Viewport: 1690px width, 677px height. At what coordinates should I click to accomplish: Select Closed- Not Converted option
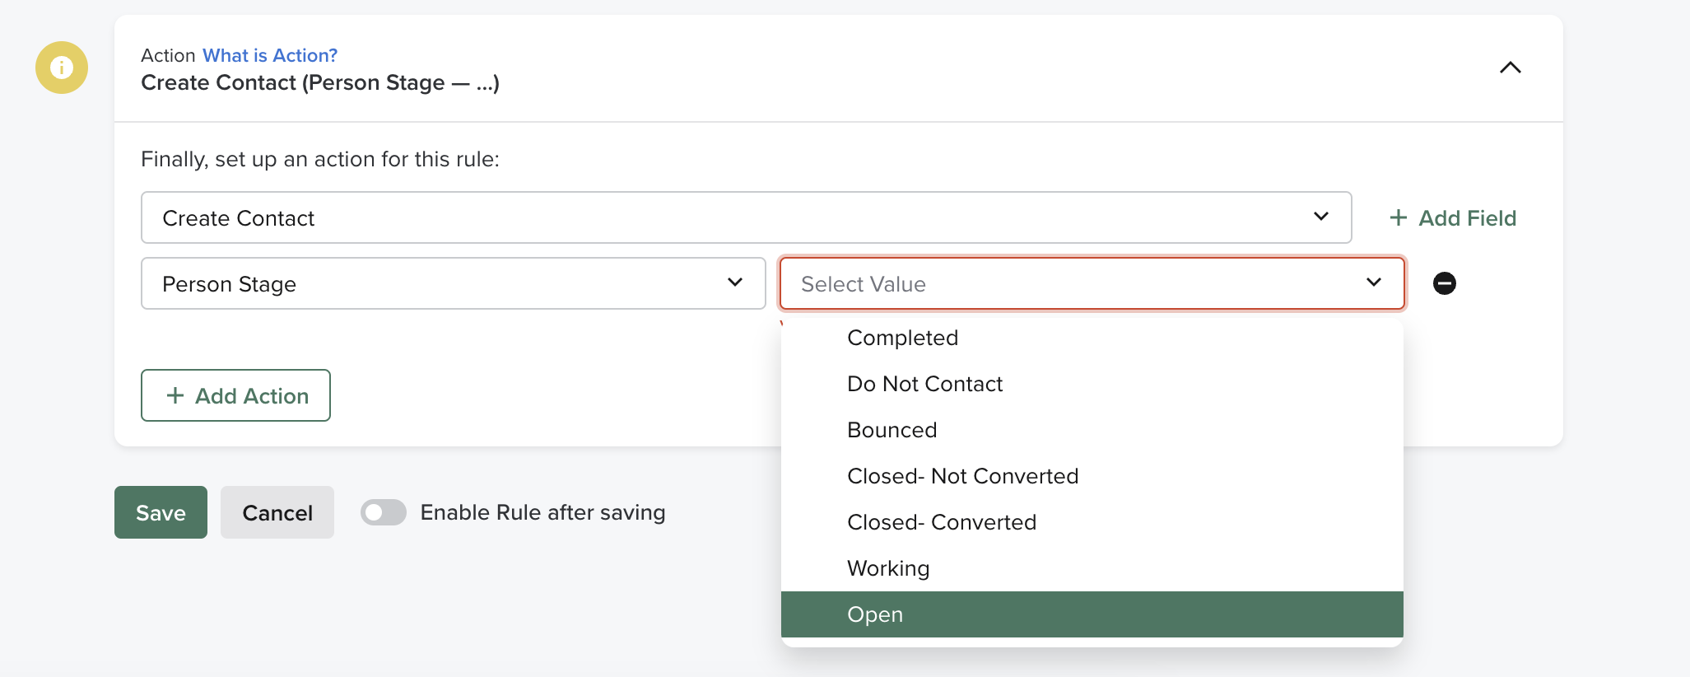pyautogui.click(x=962, y=476)
